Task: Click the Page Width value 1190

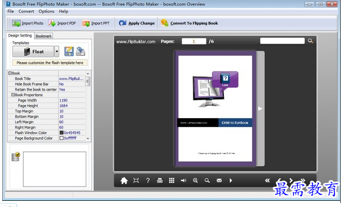Action: pyautogui.click(x=72, y=100)
